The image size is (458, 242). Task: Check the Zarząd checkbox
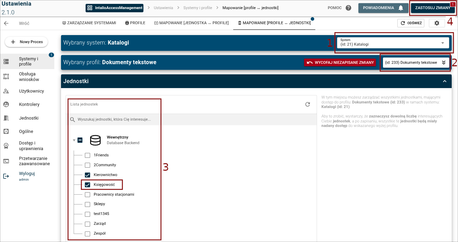(88, 224)
